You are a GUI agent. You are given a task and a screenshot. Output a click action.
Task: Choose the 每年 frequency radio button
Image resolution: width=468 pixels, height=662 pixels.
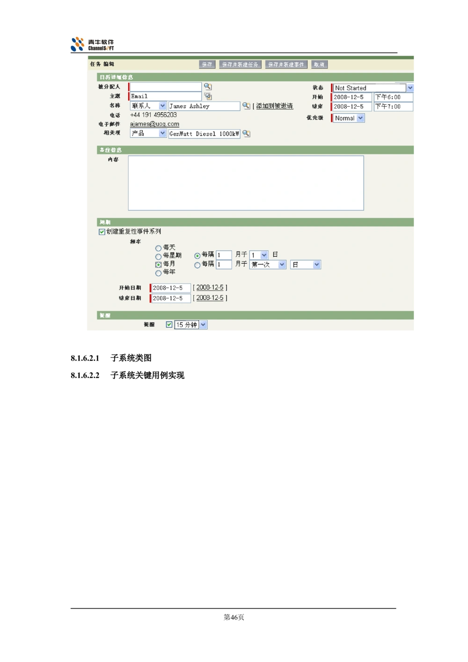158,273
